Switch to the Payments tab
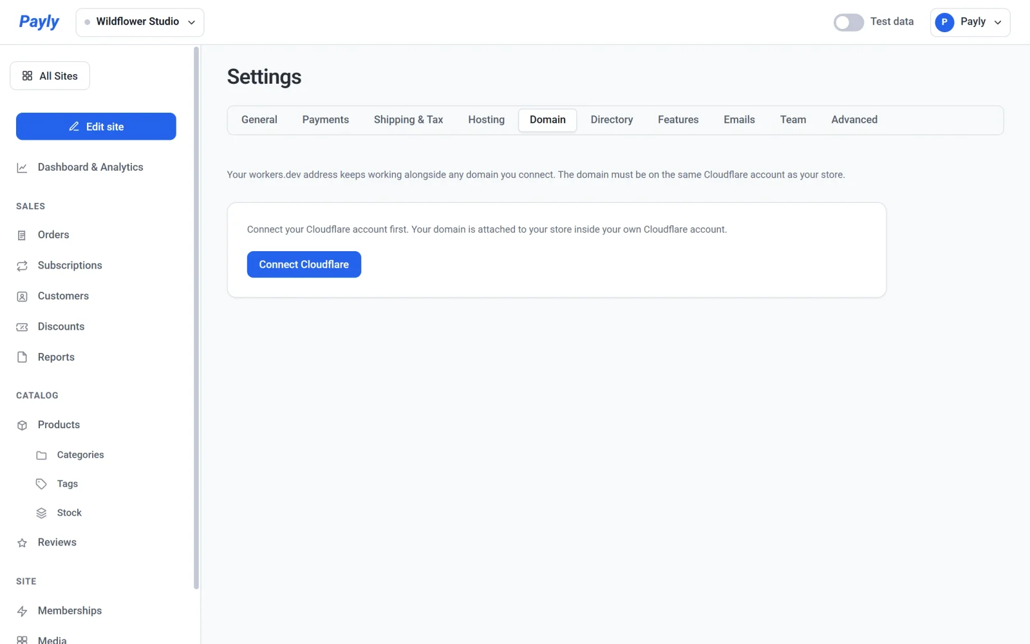This screenshot has width=1030, height=644. pos(326,120)
